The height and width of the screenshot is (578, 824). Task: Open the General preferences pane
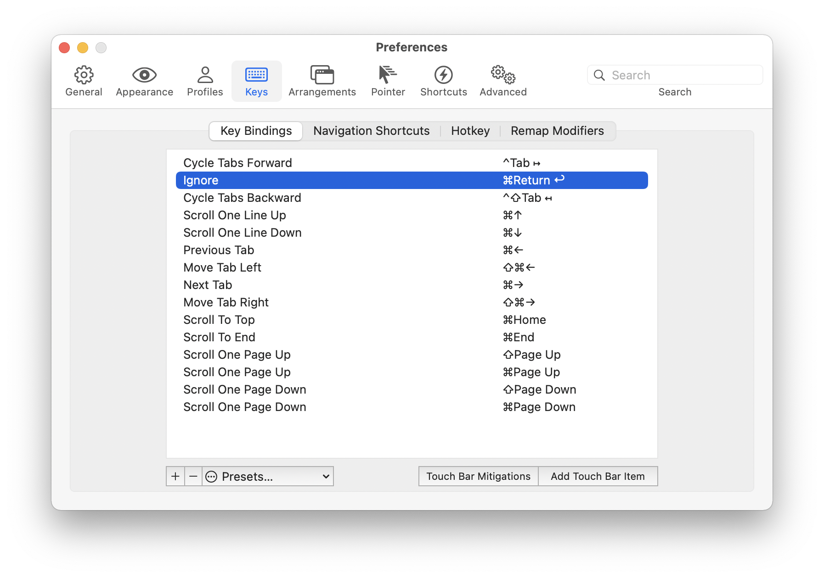(84, 81)
